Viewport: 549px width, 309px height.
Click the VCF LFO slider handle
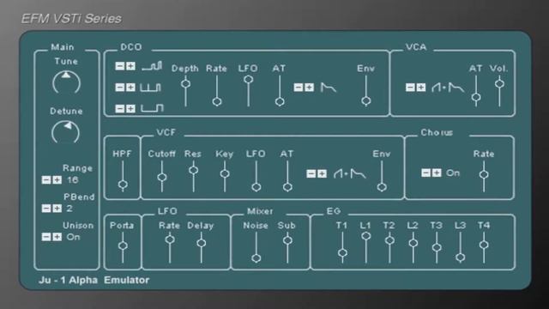coord(256,187)
